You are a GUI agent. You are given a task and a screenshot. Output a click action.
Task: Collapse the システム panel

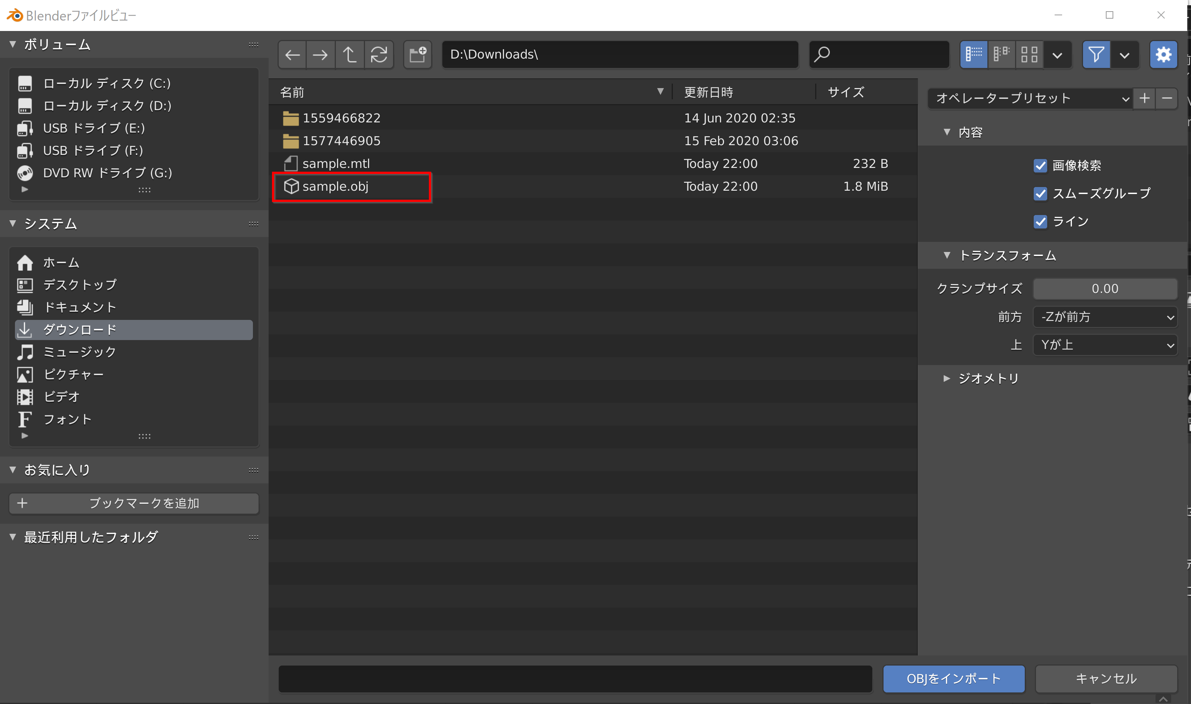[x=13, y=224]
